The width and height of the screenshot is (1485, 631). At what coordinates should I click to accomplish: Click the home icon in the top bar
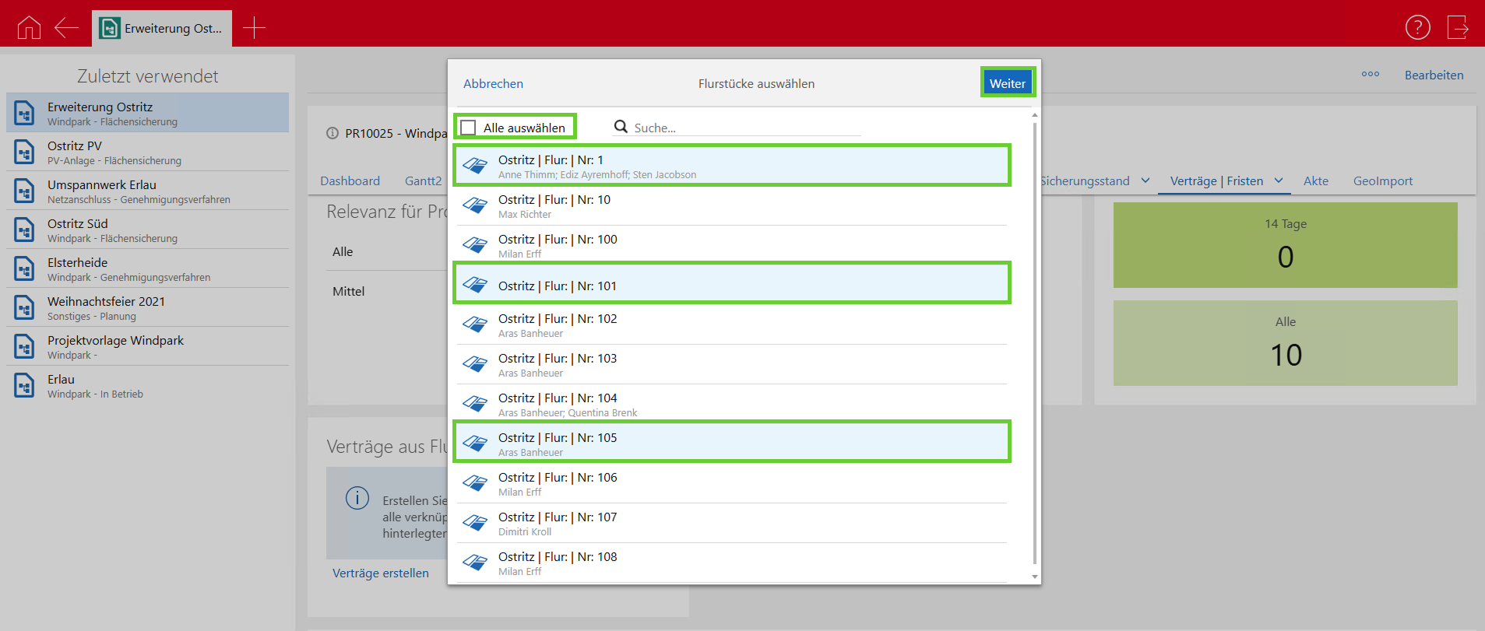tap(29, 27)
